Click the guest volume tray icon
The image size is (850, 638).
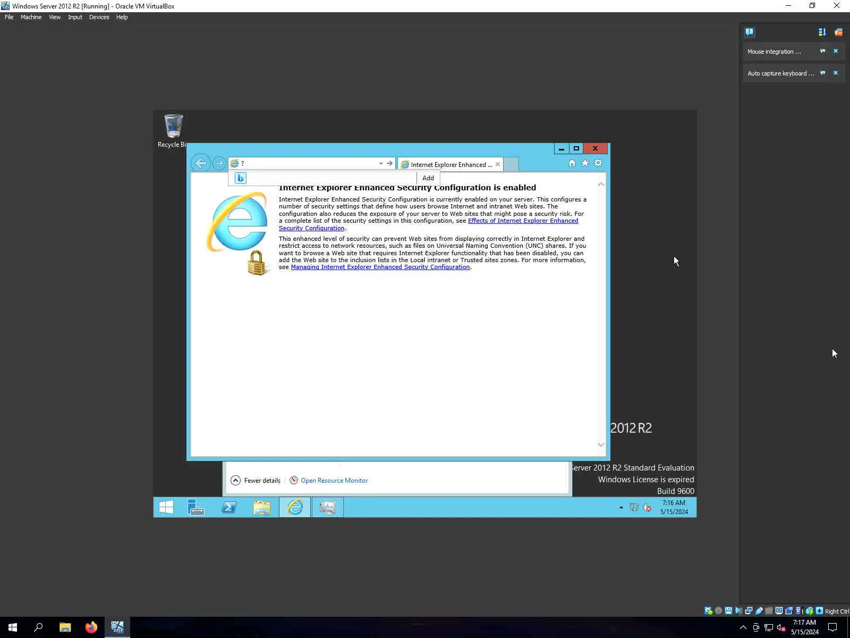click(647, 507)
